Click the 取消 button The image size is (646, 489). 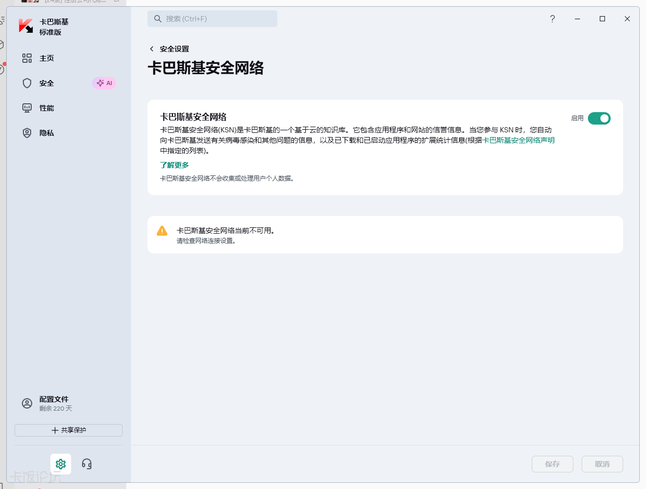tap(602, 464)
